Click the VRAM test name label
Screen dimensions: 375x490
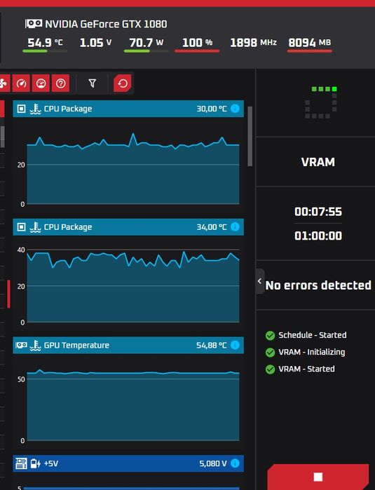(318, 162)
